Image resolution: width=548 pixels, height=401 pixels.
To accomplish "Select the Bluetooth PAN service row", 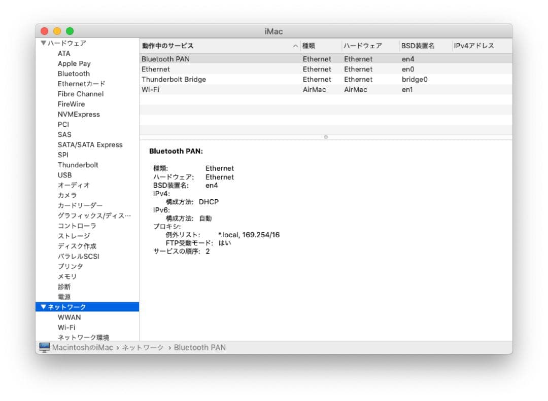I will (326, 59).
